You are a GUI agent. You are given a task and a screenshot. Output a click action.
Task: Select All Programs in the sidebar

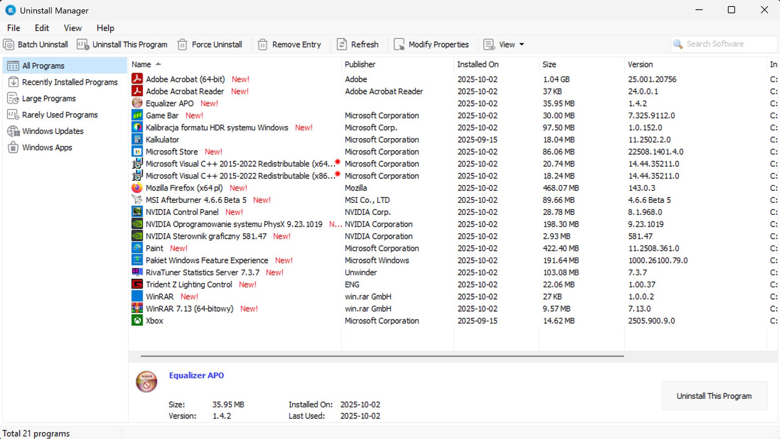click(x=65, y=66)
